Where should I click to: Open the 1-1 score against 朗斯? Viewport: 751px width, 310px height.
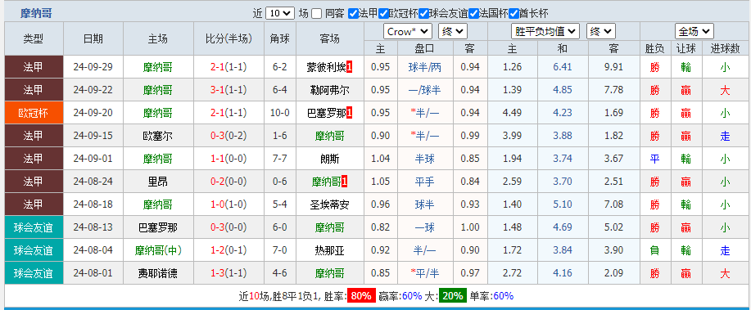pyautogui.click(x=218, y=159)
